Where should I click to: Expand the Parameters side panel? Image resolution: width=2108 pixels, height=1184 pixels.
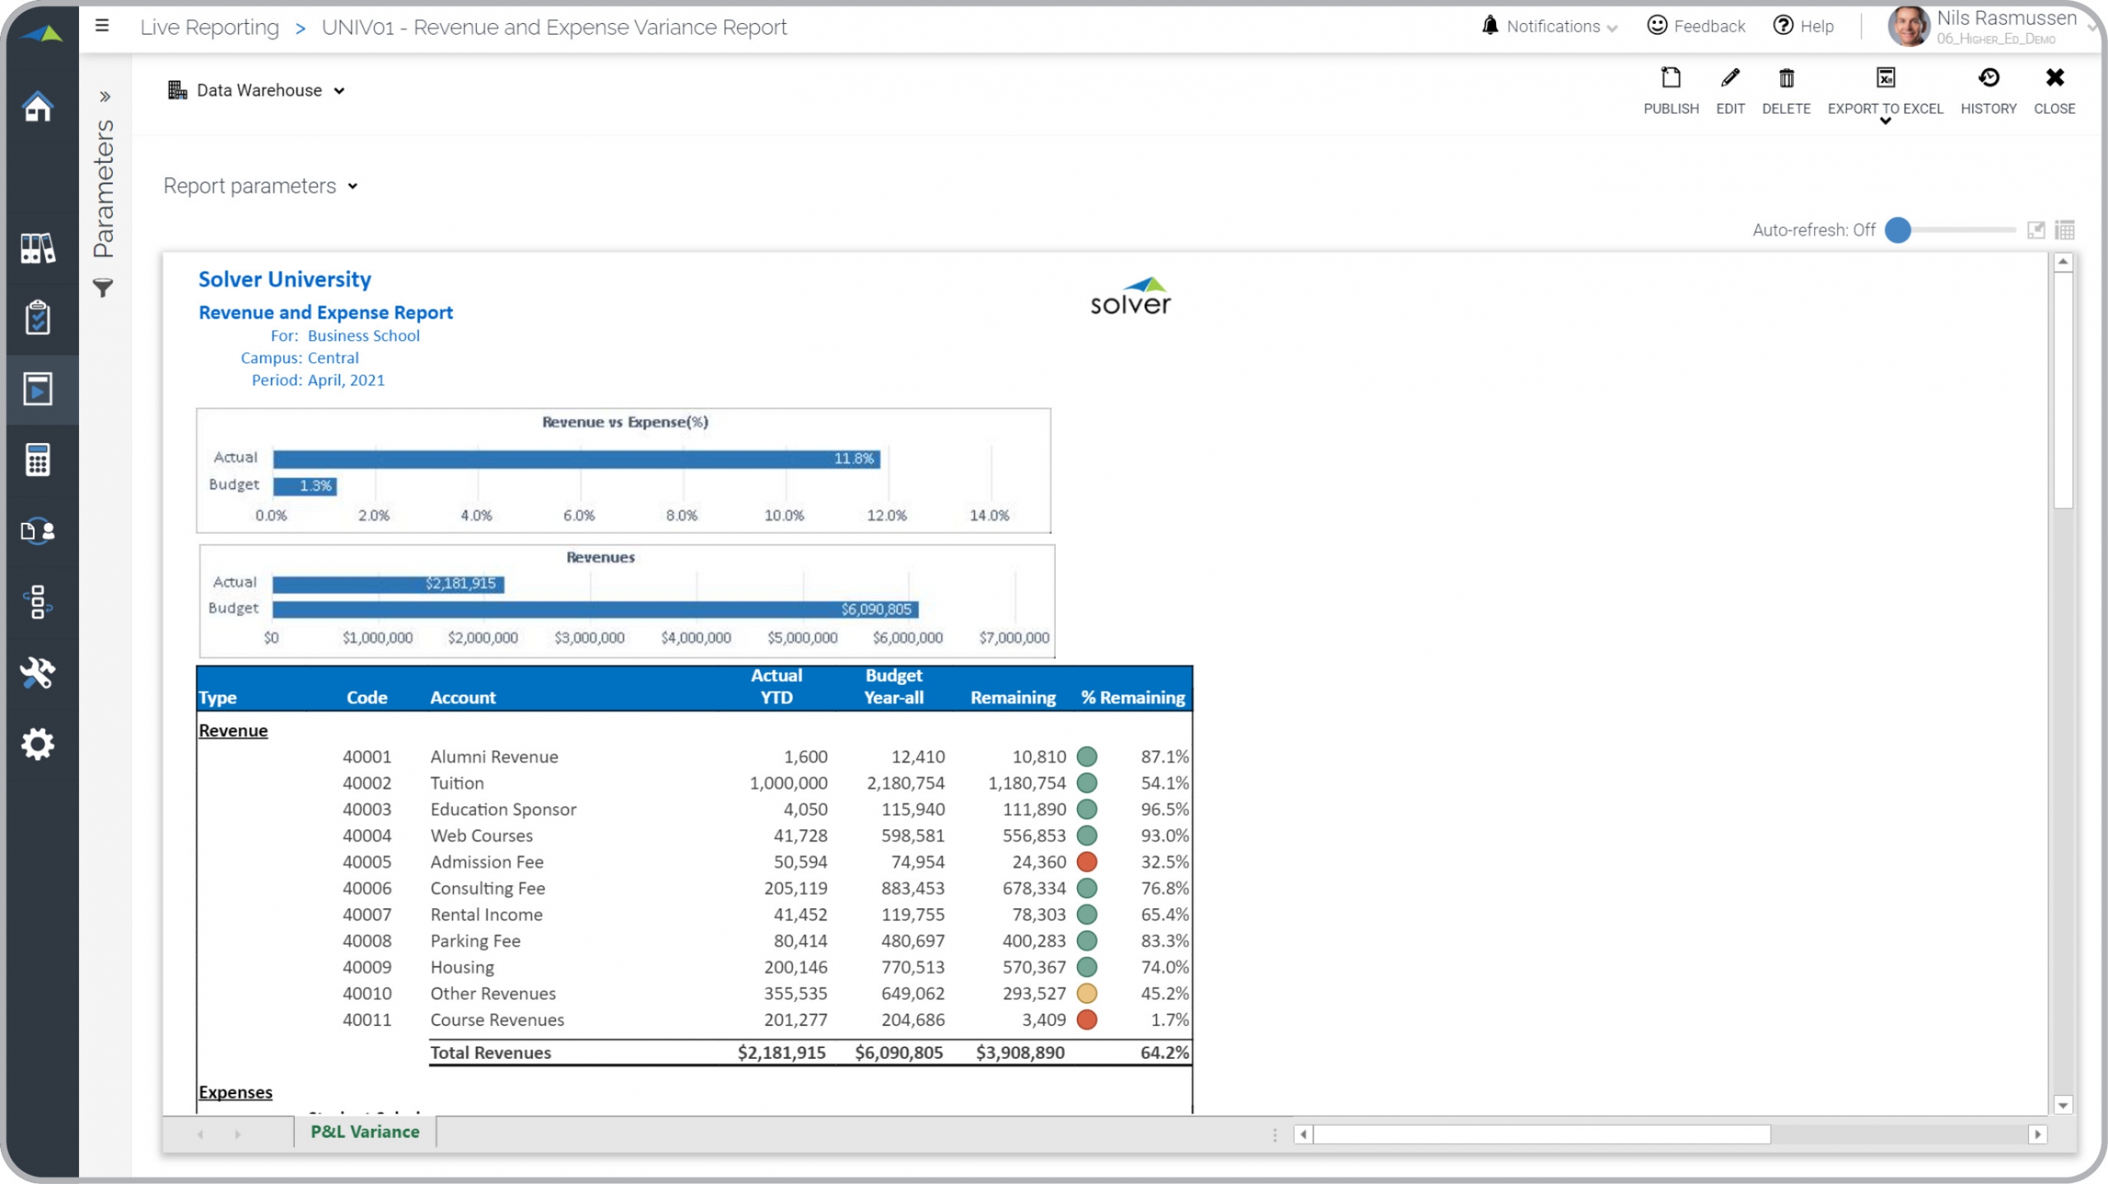[x=105, y=96]
